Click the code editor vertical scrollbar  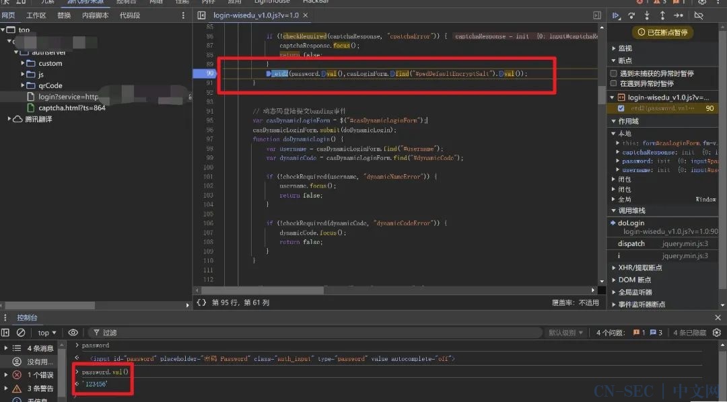[602, 96]
